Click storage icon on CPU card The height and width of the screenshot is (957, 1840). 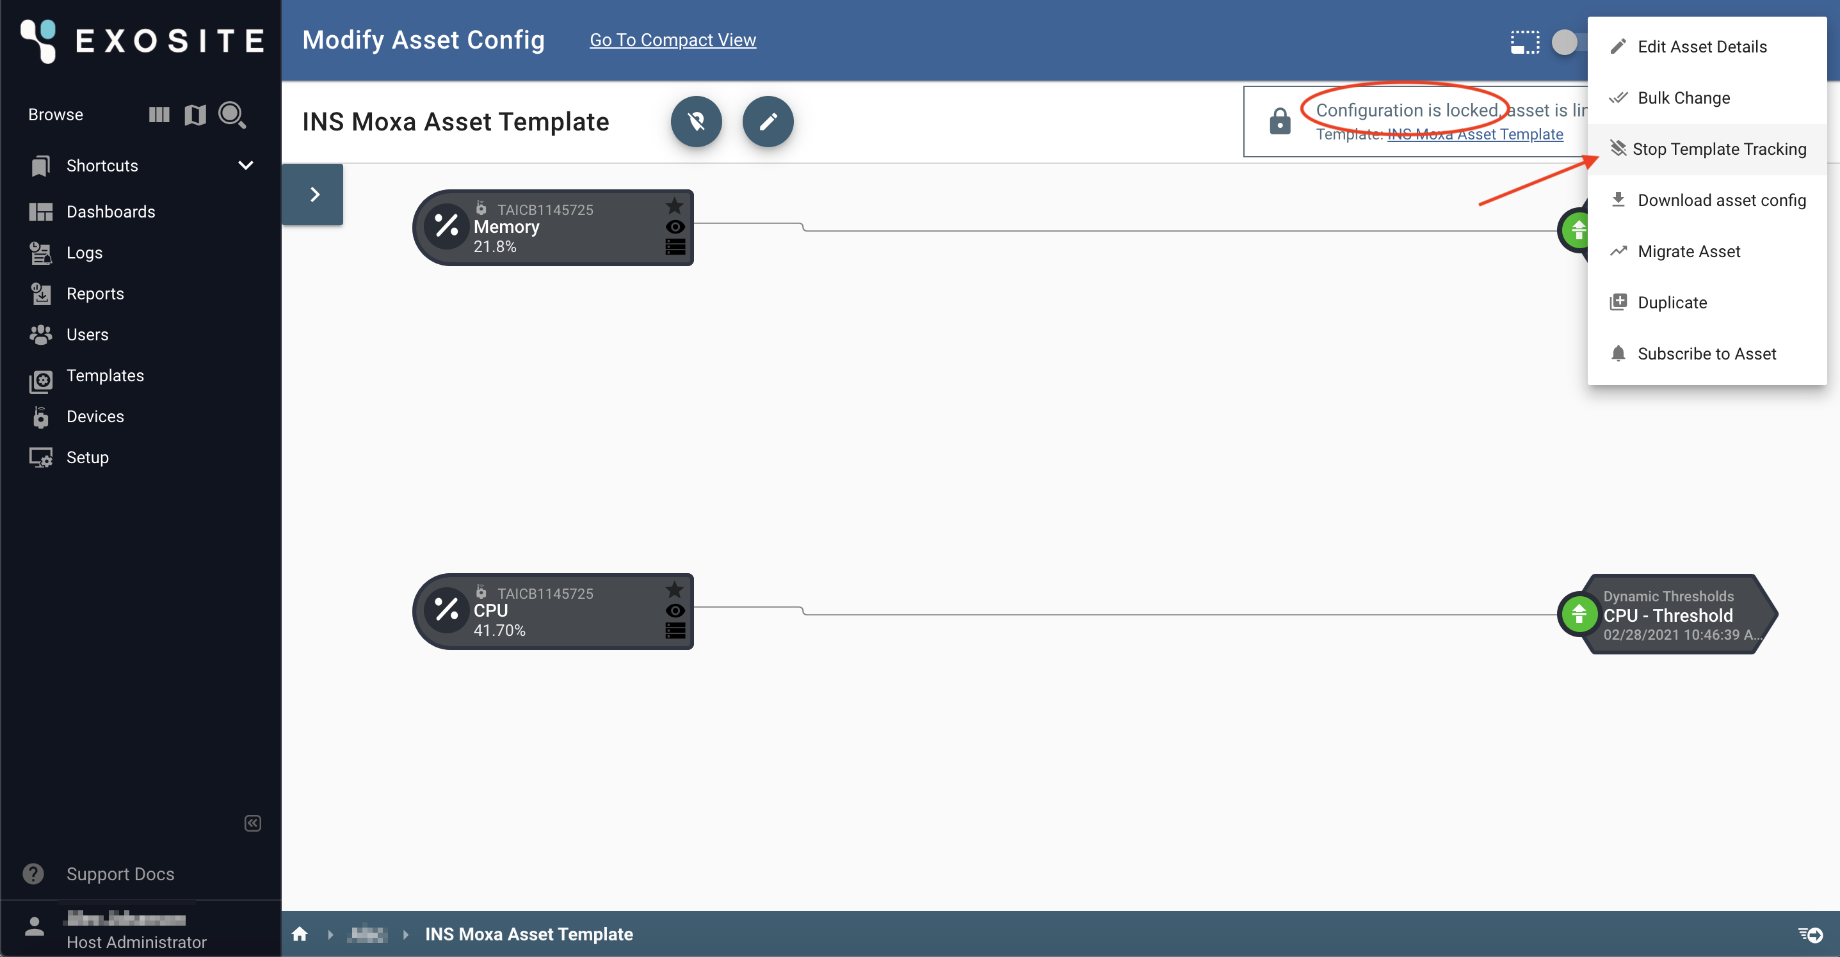click(675, 631)
